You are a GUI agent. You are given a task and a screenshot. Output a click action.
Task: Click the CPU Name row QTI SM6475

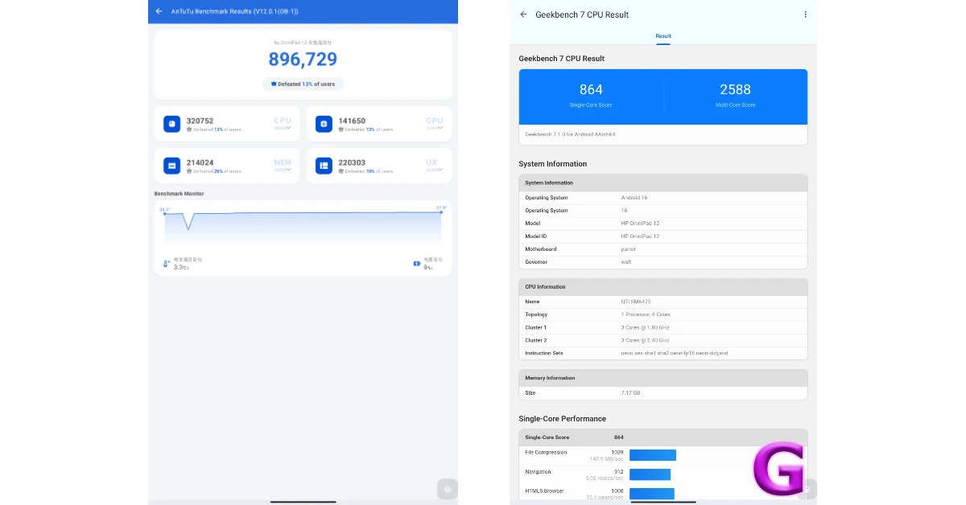[x=663, y=302]
